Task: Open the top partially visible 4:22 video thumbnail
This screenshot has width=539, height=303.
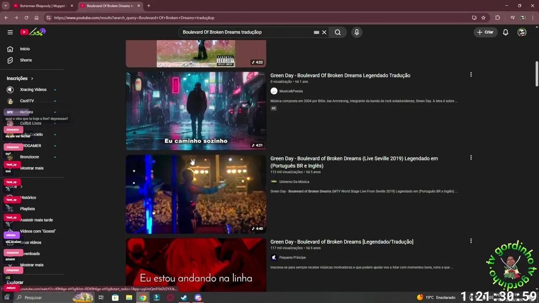Action: [196, 53]
